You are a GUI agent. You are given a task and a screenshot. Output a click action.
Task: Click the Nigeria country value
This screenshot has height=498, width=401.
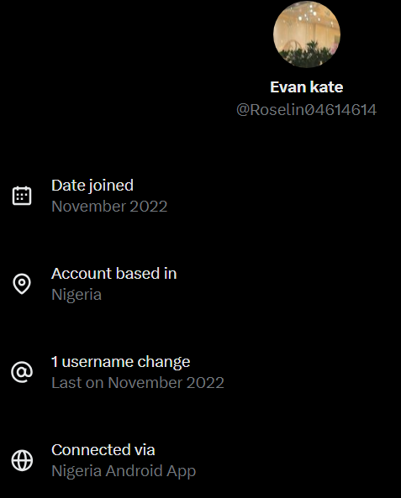click(77, 295)
